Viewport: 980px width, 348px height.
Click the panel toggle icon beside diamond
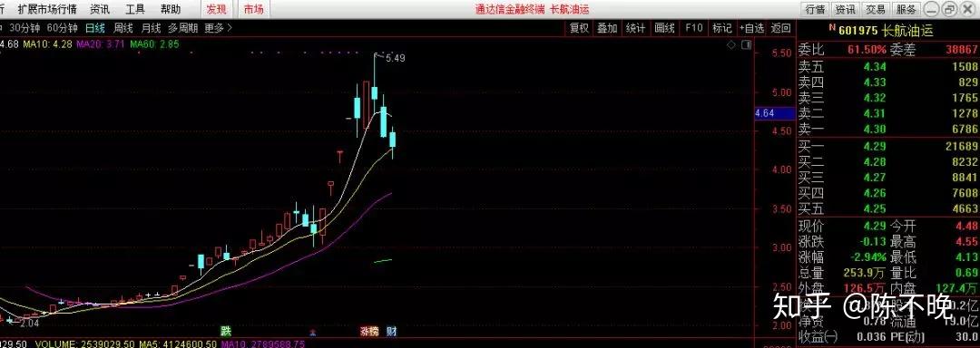[745, 45]
